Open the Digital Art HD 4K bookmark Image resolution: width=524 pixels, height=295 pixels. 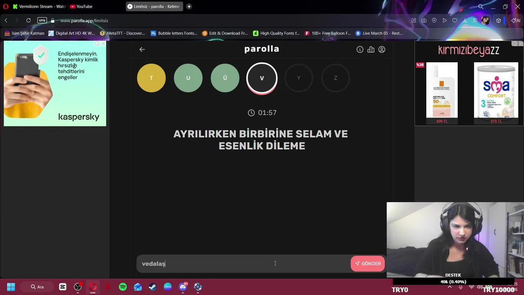pyautogui.click(x=72, y=33)
